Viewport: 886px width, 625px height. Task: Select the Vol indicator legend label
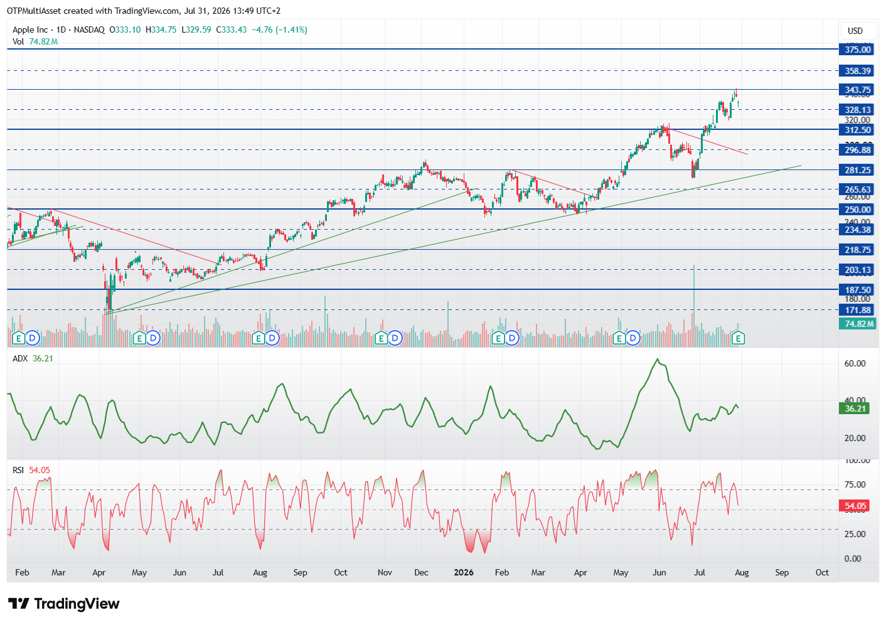coord(18,41)
